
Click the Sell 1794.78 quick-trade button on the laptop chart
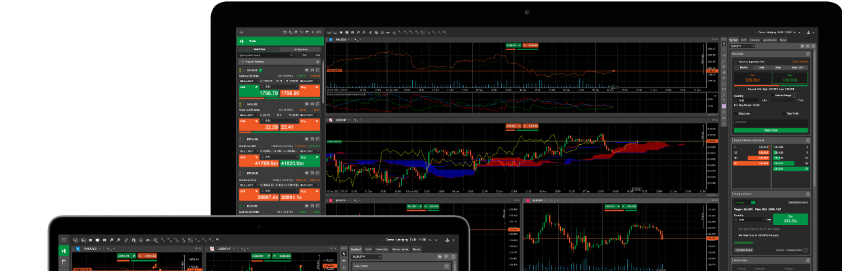click(x=127, y=256)
